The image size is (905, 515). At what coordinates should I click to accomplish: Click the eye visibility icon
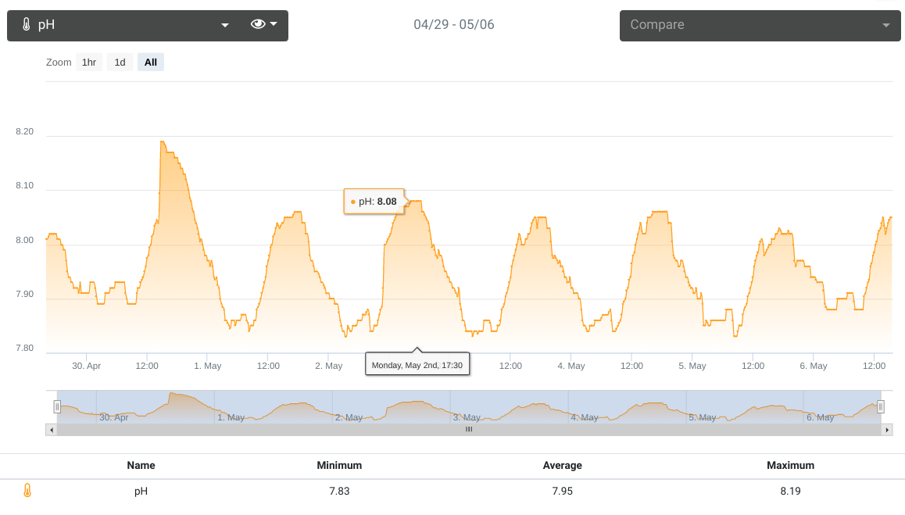coord(258,23)
